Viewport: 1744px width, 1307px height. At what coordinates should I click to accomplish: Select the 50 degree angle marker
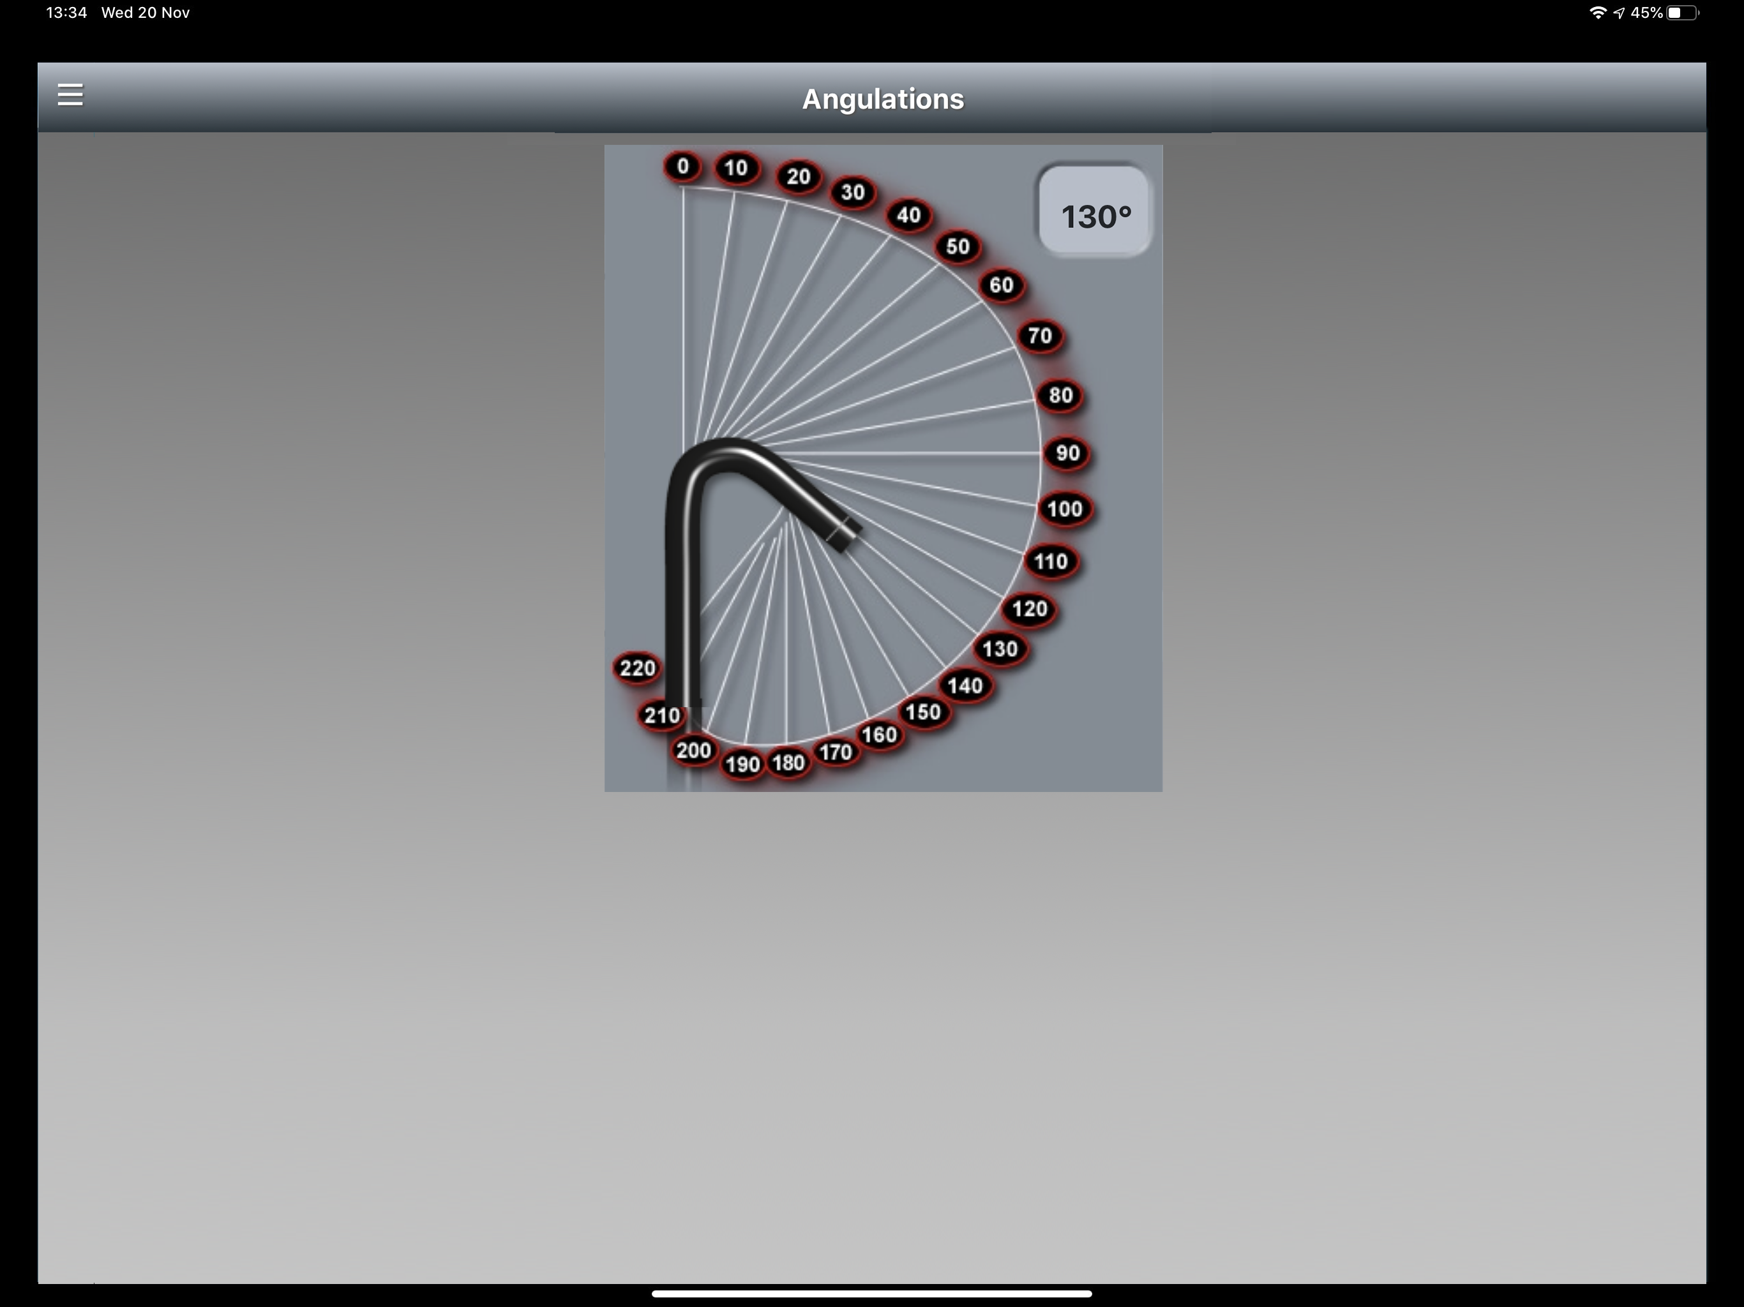pyautogui.click(x=957, y=247)
